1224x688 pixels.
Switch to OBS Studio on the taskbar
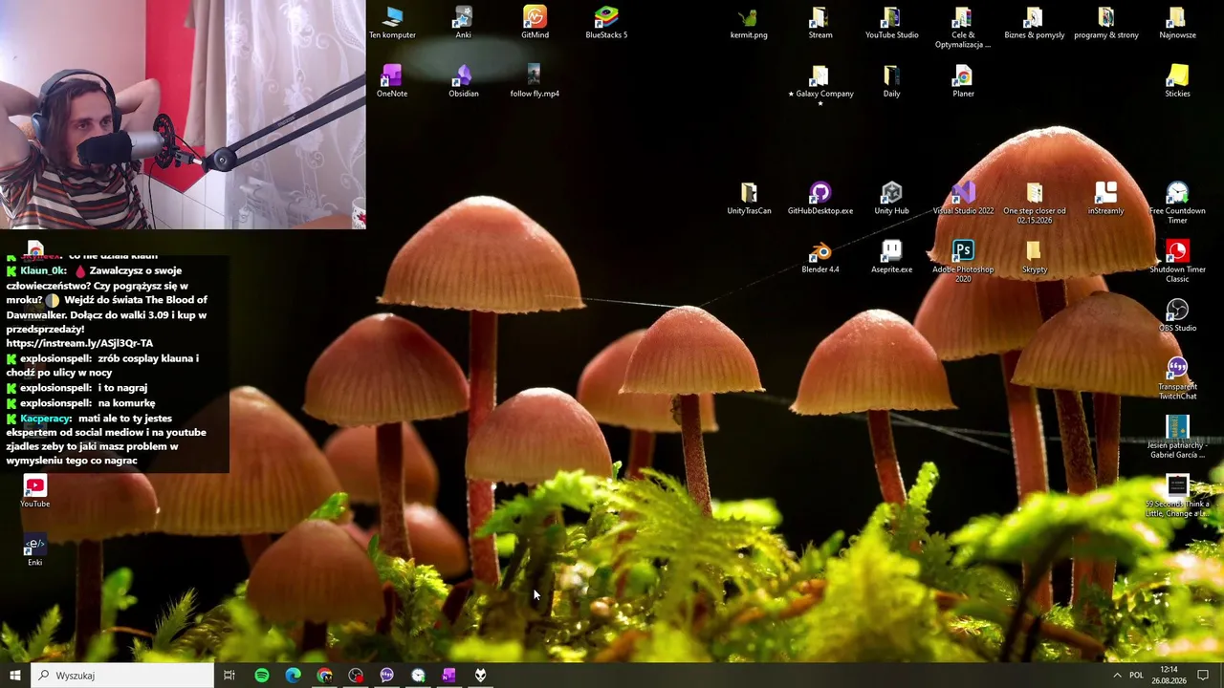[356, 676]
